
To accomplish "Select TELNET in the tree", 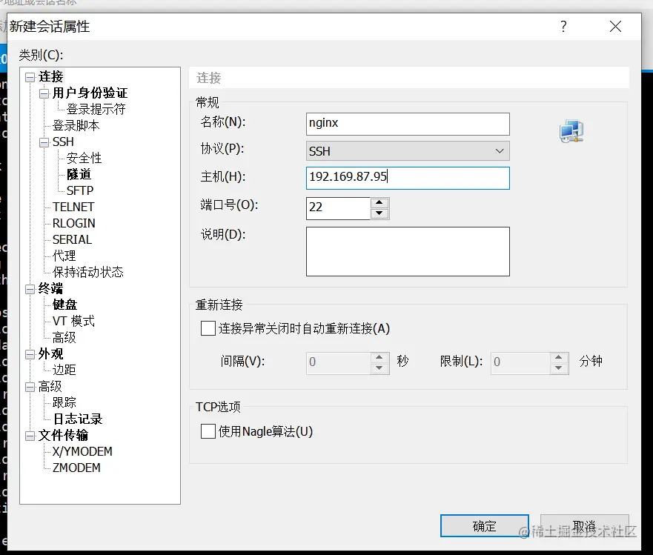I will pyautogui.click(x=73, y=207).
